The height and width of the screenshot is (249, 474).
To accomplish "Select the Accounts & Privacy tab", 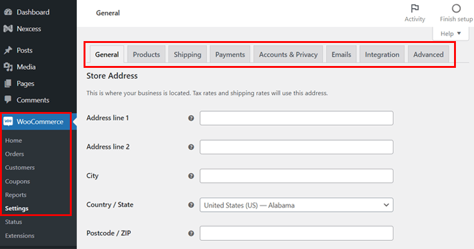I will tap(288, 54).
